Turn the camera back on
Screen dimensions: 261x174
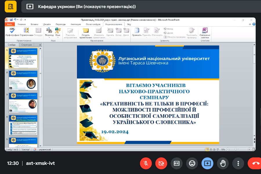click(x=161, y=163)
